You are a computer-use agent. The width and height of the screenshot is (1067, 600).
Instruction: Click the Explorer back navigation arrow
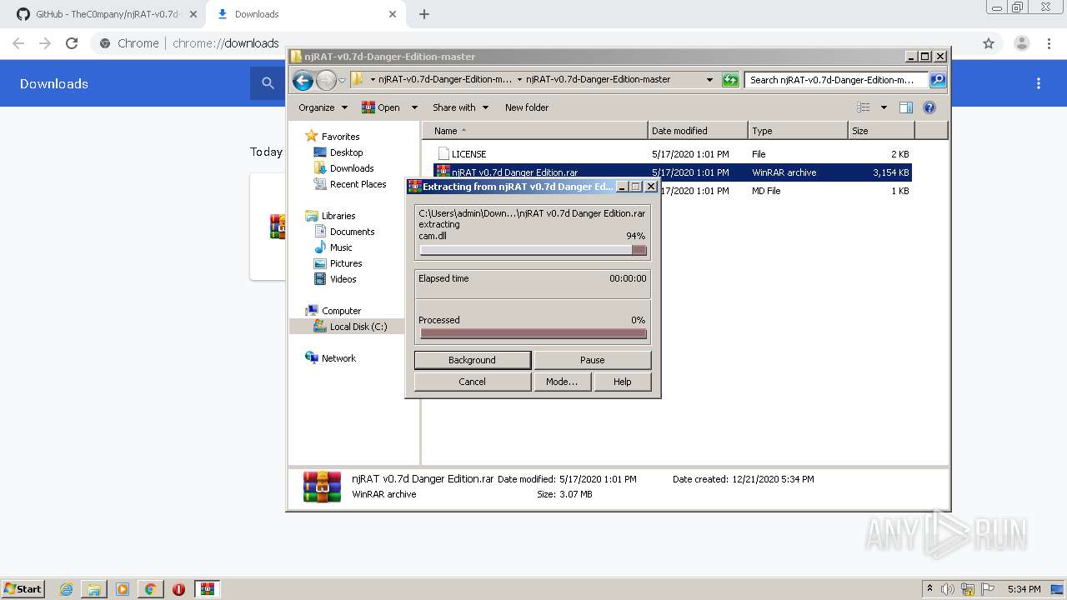tap(303, 80)
